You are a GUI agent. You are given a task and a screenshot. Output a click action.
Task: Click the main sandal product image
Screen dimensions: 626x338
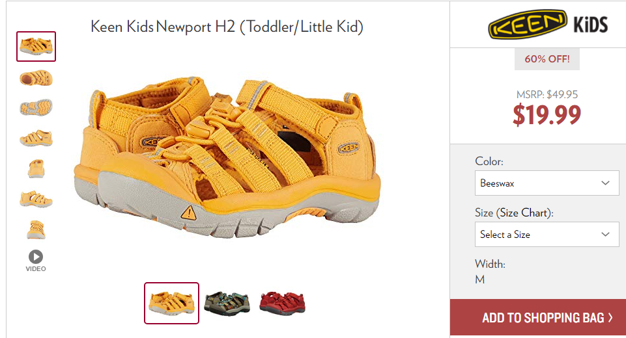pyautogui.click(x=227, y=157)
